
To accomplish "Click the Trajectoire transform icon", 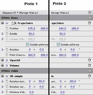I will click(14, 23).
